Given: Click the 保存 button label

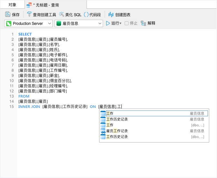Looking at the screenshot, I should tap(15, 15).
